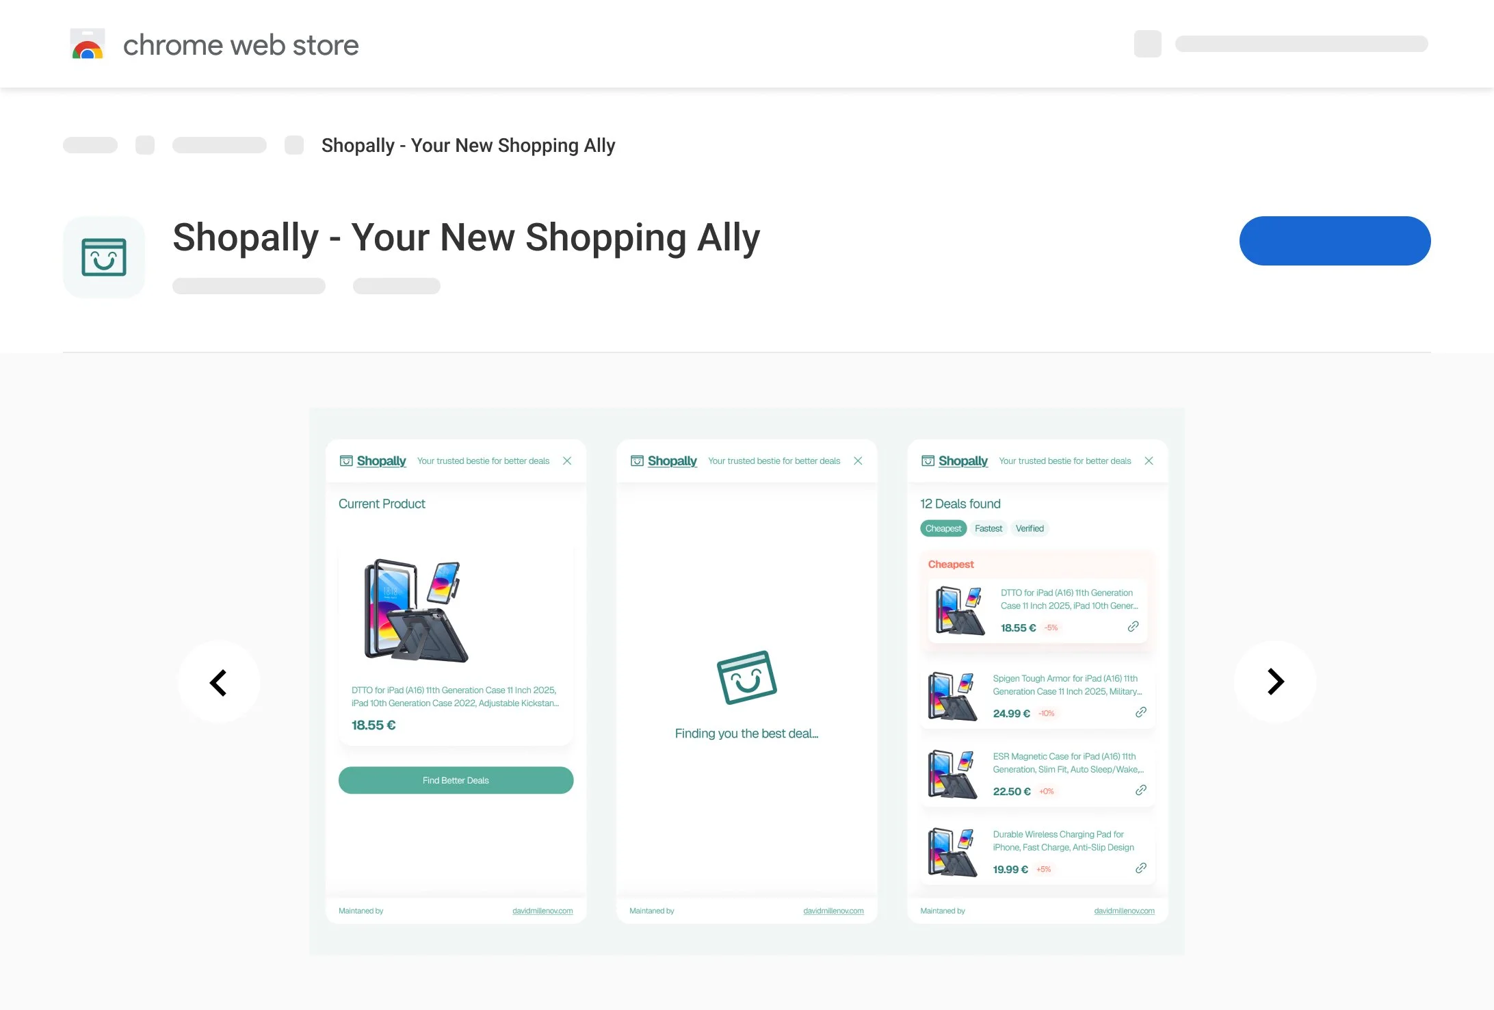Screen dimensions: 1494x1010
Task: Open link icon for 18.55 € DTTO deal
Action: (x=1133, y=627)
